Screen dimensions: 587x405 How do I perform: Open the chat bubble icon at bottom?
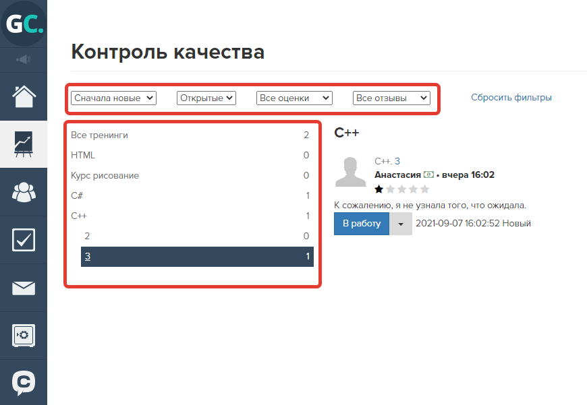[x=23, y=383]
